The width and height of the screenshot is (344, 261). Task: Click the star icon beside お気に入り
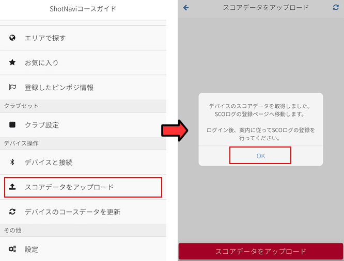[12, 62]
